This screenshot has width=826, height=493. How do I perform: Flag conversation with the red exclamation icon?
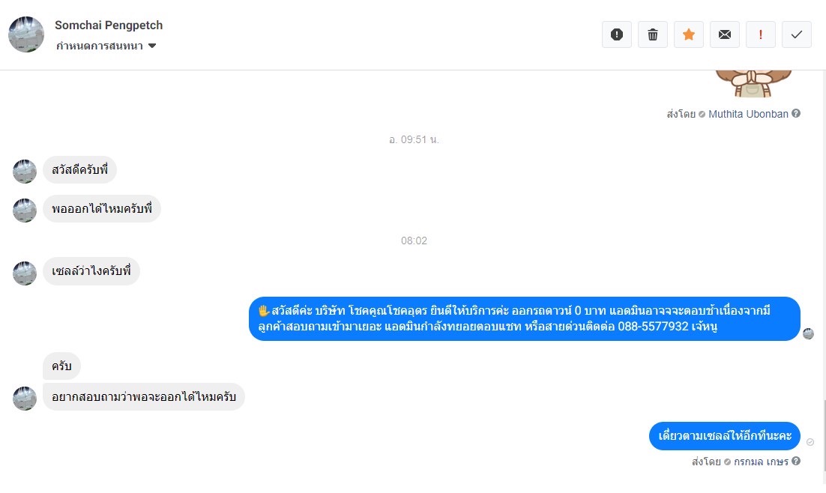click(x=761, y=34)
